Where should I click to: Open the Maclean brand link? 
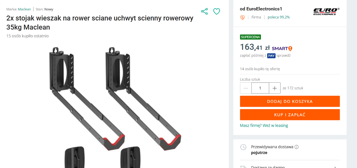pyautogui.click(x=24, y=9)
